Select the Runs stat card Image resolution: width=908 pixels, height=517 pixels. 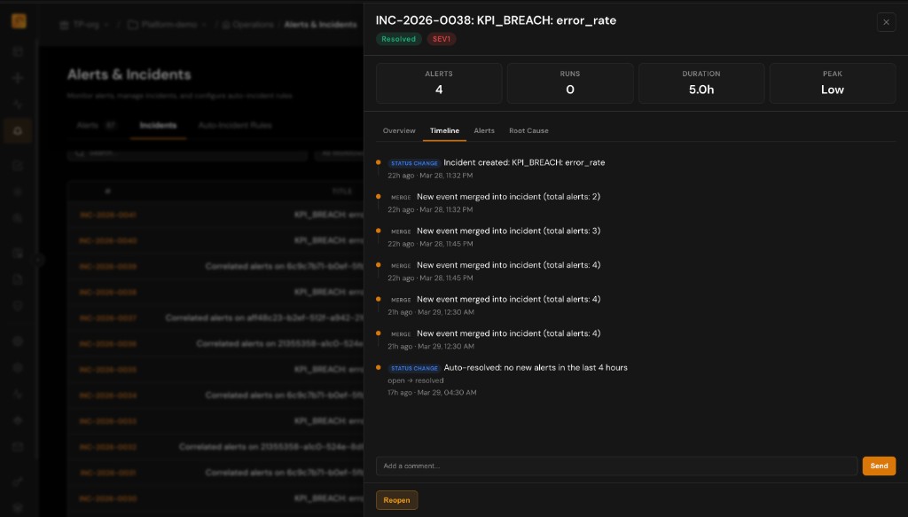570,82
